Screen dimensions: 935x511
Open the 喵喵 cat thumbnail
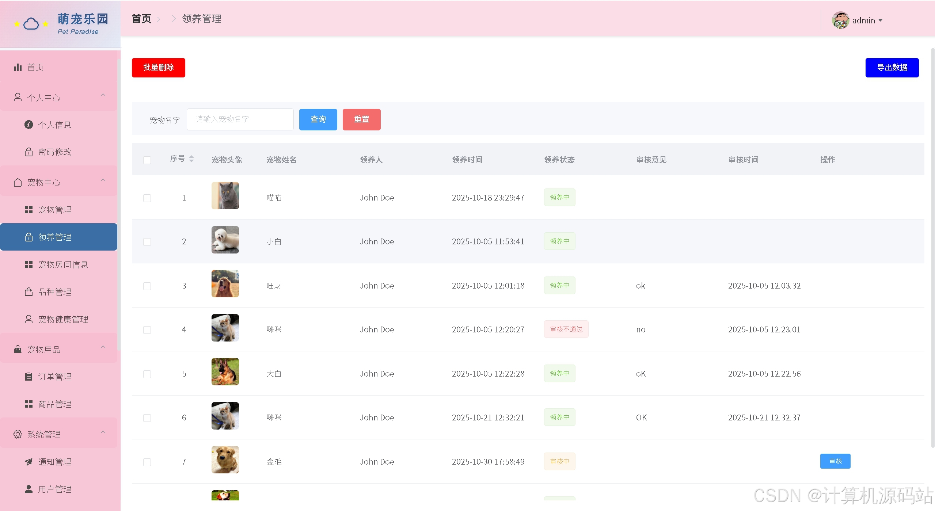click(x=225, y=195)
